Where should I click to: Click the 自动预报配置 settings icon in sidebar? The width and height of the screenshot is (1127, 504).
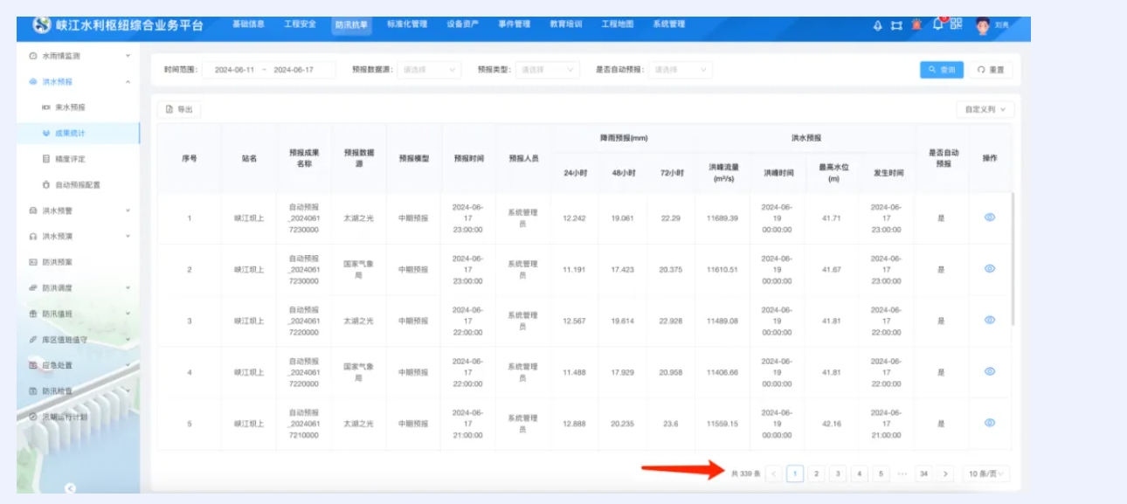click(x=46, y=185)
